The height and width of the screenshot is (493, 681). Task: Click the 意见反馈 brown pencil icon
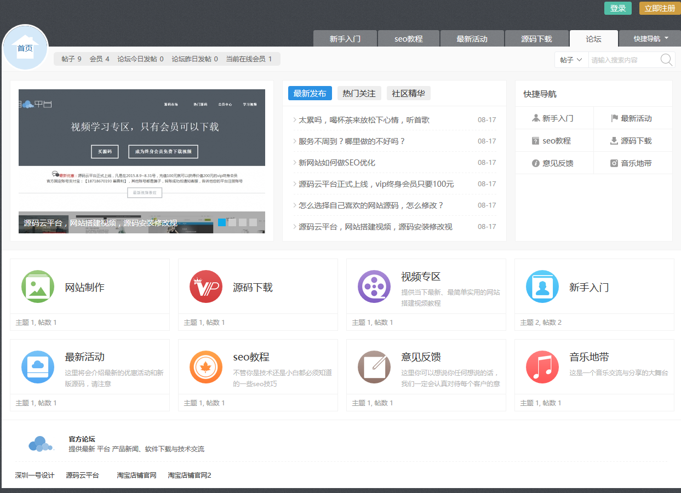(374, 367)
